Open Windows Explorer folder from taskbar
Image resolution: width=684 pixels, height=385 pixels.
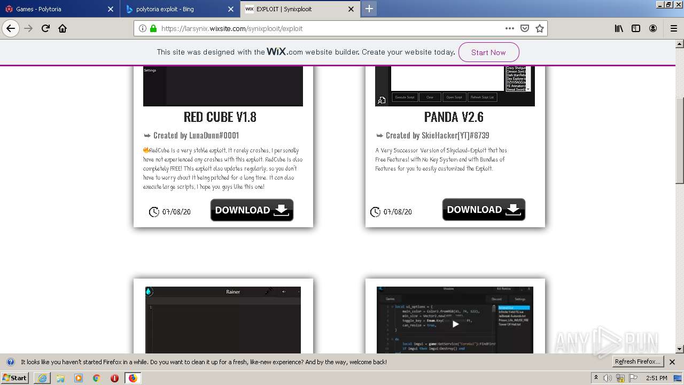60,378
